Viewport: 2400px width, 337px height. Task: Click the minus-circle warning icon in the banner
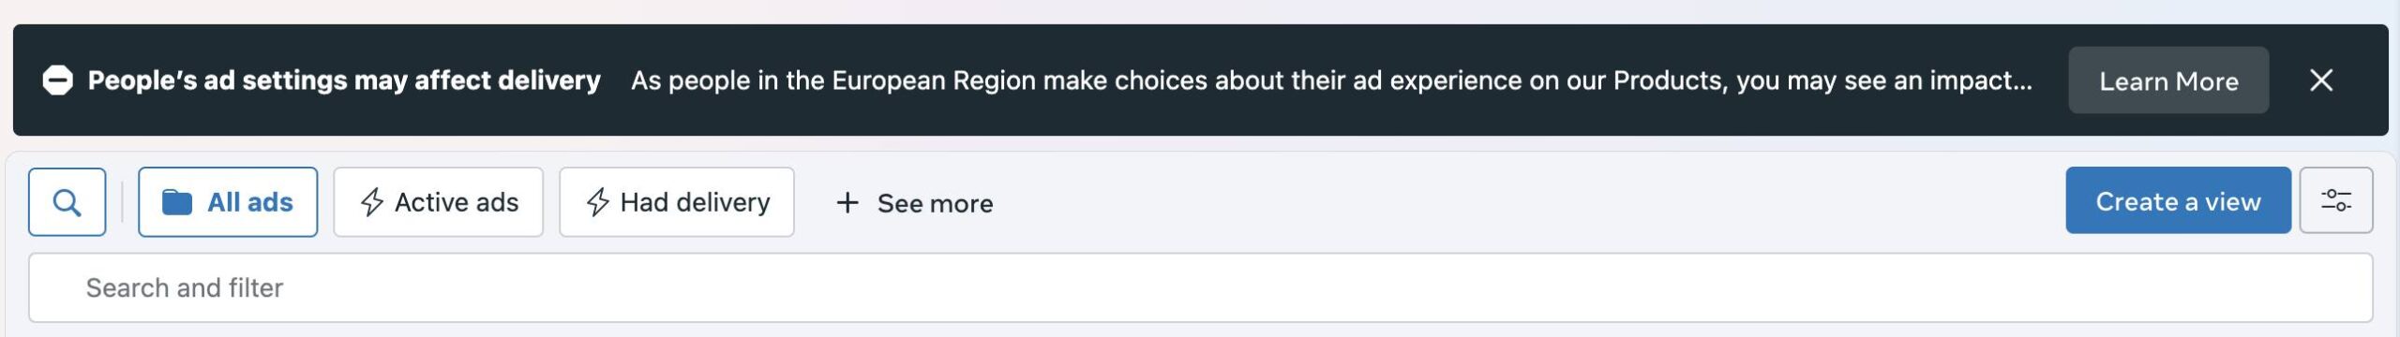pos(58,81)
